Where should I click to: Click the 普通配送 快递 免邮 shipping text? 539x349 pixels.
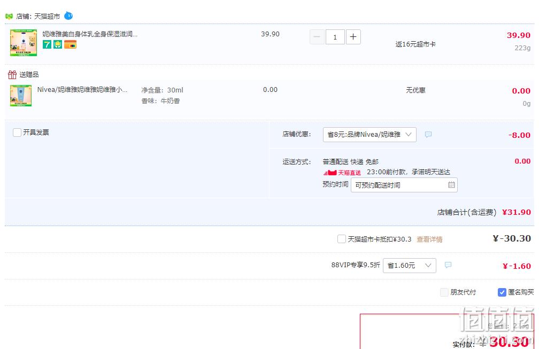pos(350,162)
